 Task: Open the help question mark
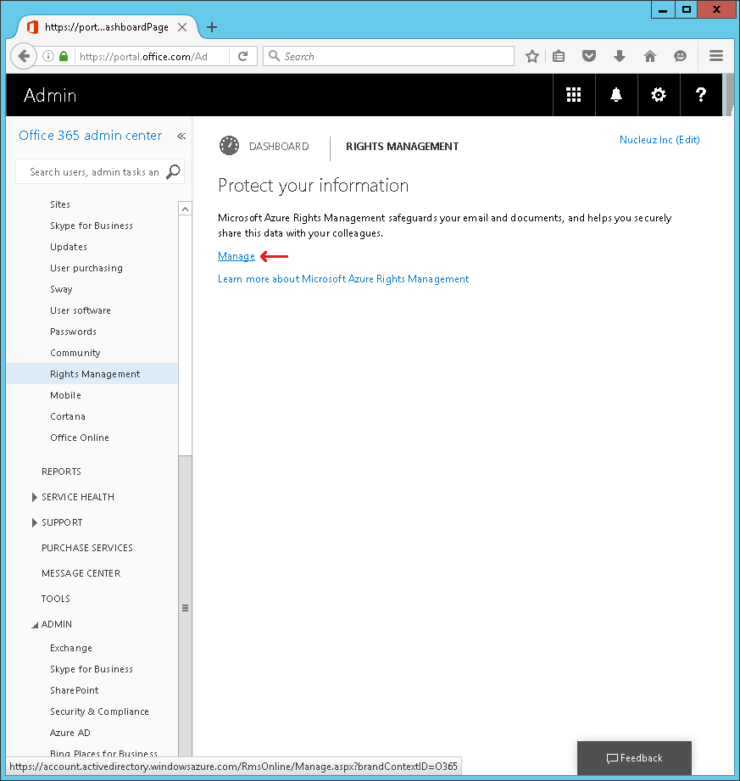coord(701,95)
